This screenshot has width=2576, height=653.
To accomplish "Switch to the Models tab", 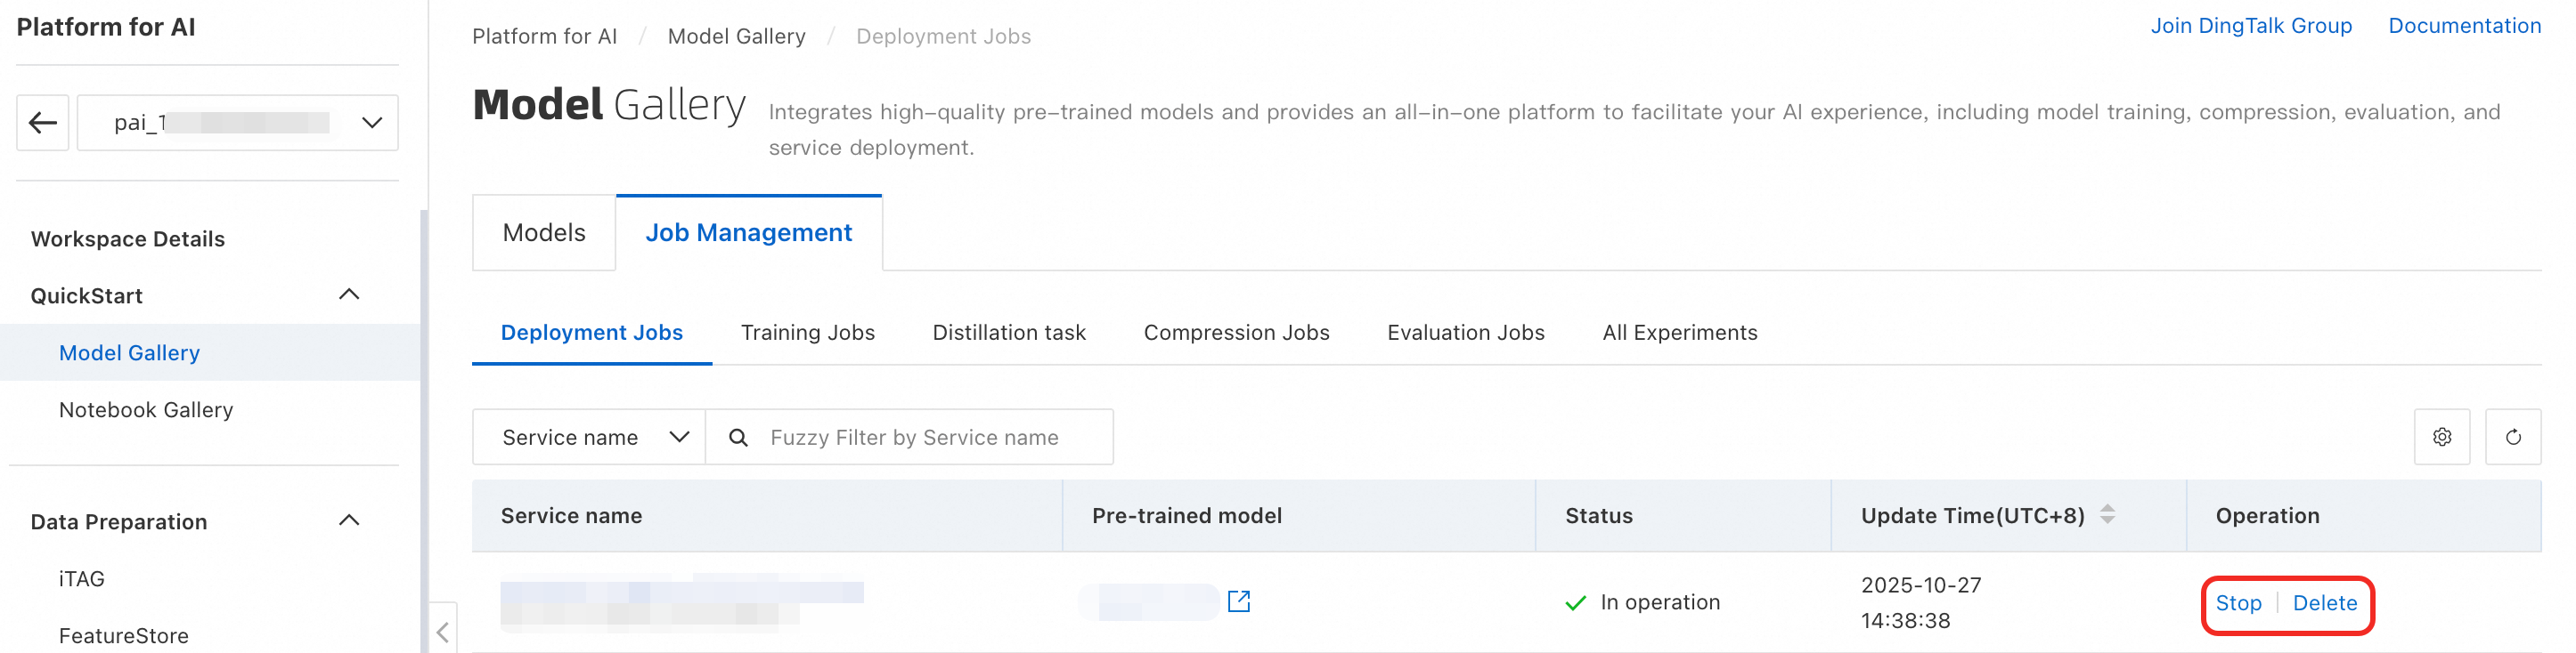I will (x=544, y=233).
